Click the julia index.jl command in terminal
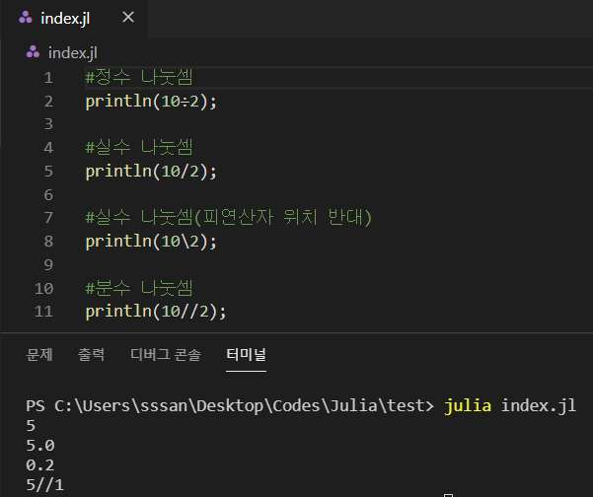The width and height of the screenshot is (593, 497). click(x=510, y=406)
